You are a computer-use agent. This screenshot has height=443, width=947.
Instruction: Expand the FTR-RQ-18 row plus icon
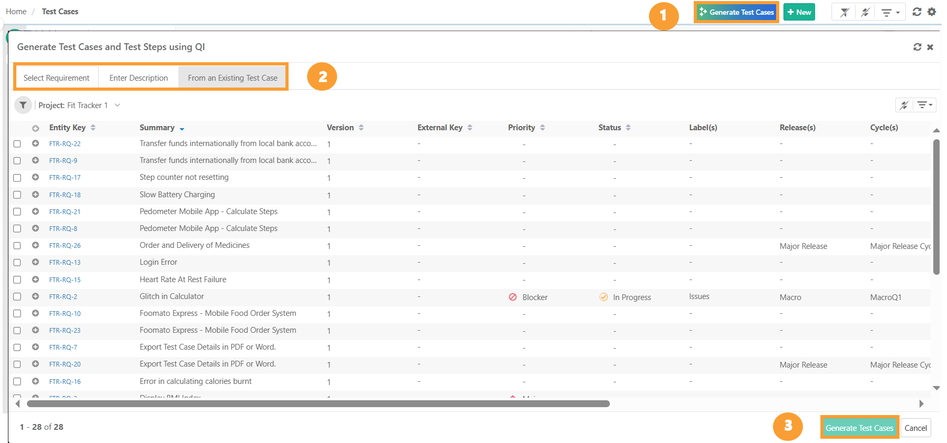coord(35,195)
